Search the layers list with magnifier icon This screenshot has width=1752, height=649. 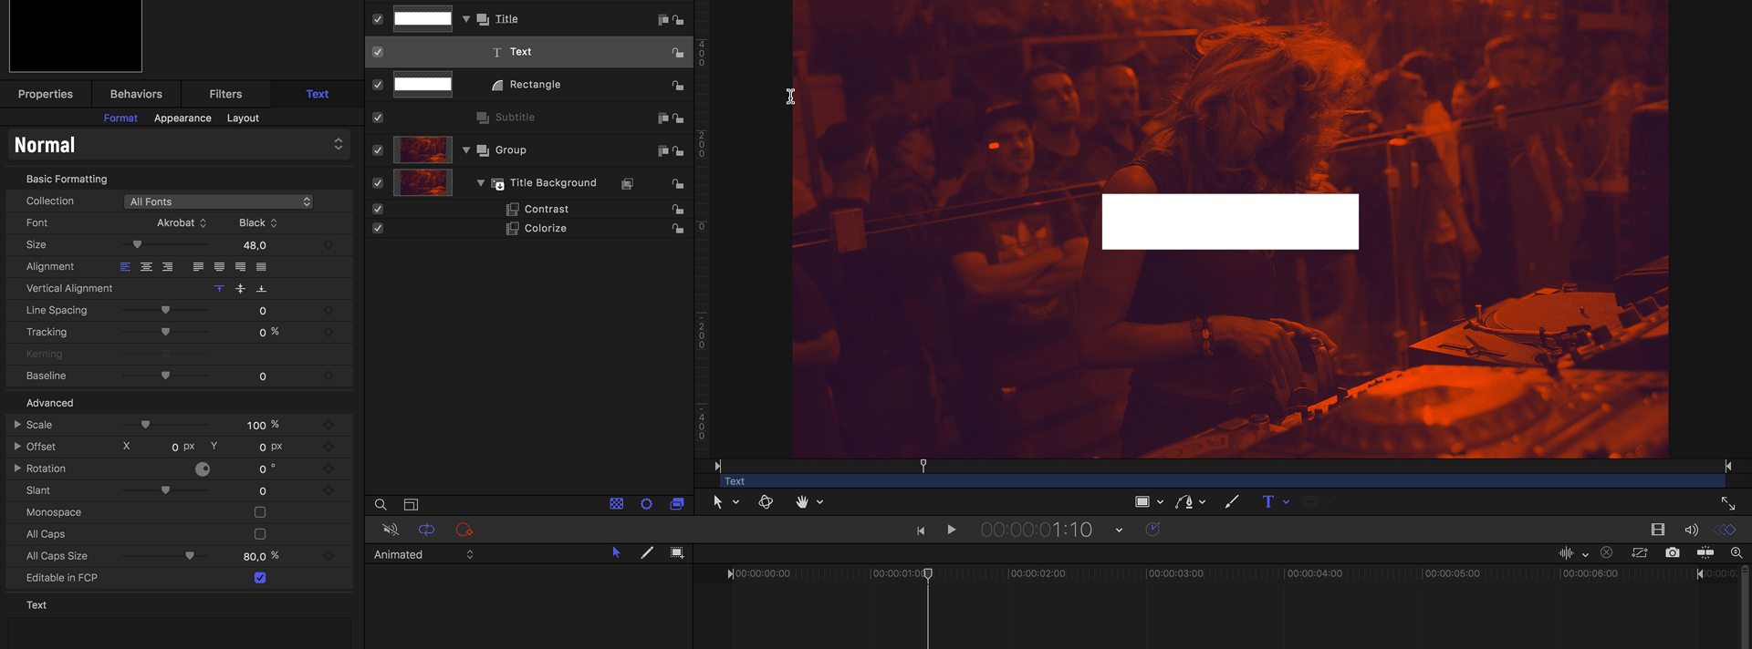(381, 504)
